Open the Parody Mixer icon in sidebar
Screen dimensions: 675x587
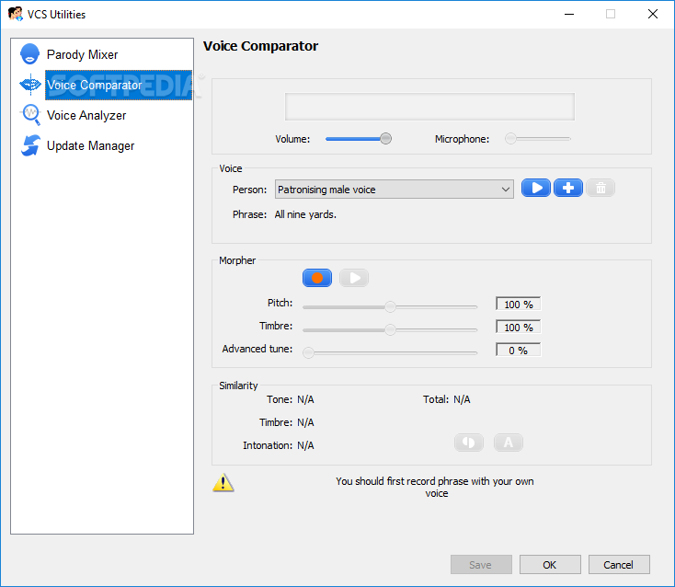point(29,54)
